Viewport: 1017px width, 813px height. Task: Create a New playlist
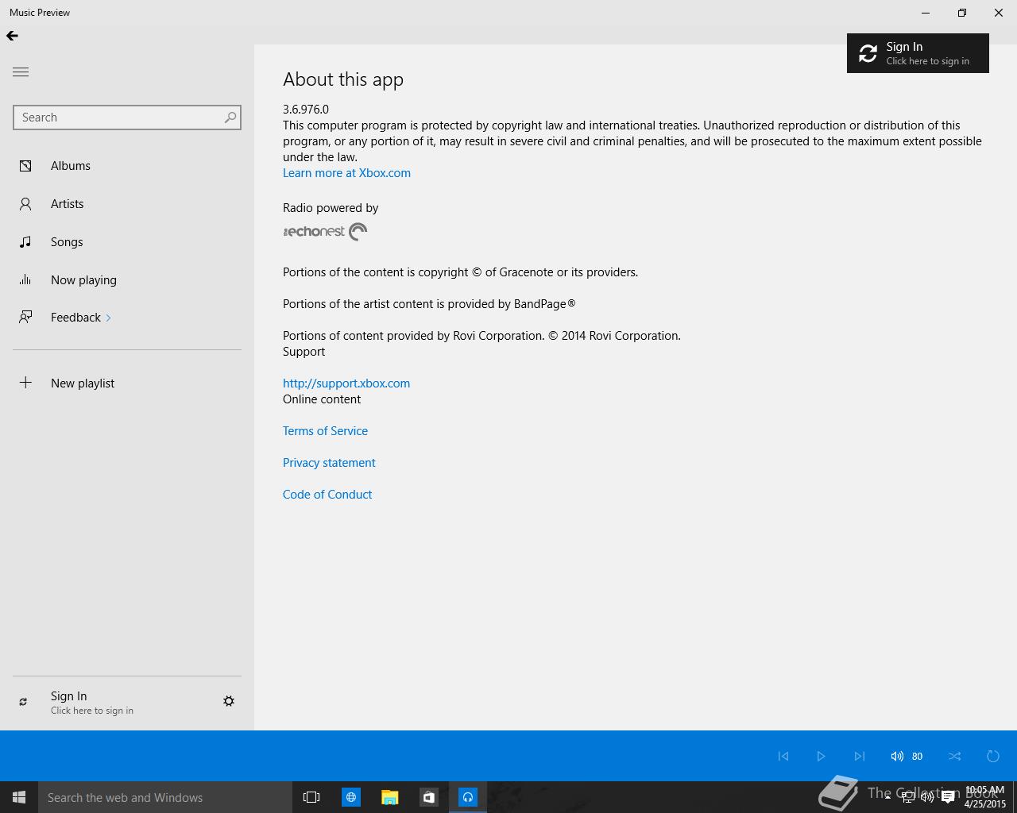pos(127,383)
